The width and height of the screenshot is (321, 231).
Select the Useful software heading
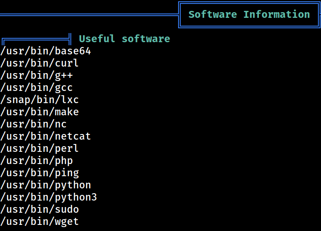pyautogui.click(x=125, y=39)
